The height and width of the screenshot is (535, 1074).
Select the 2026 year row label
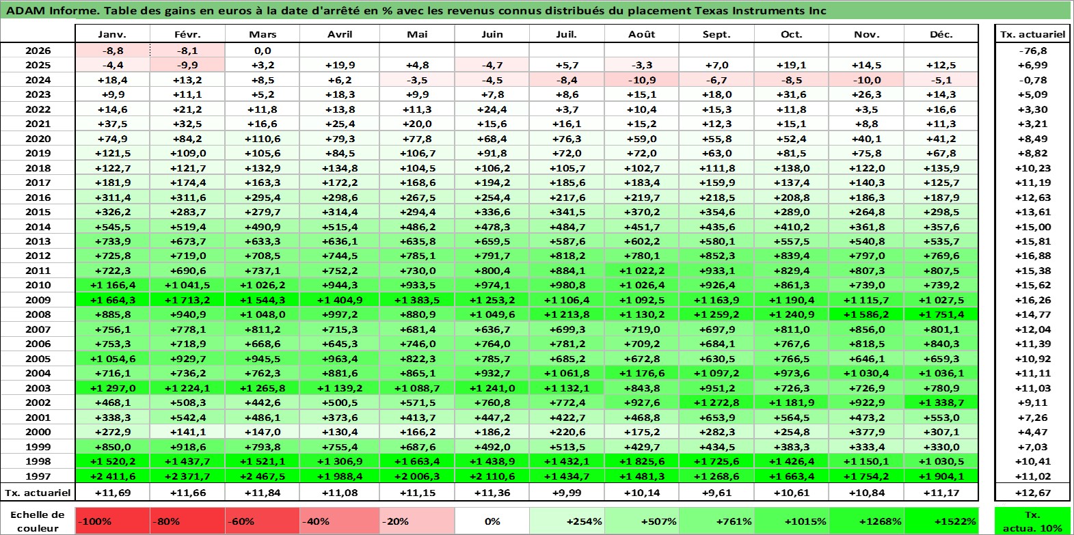pos(38,51)
